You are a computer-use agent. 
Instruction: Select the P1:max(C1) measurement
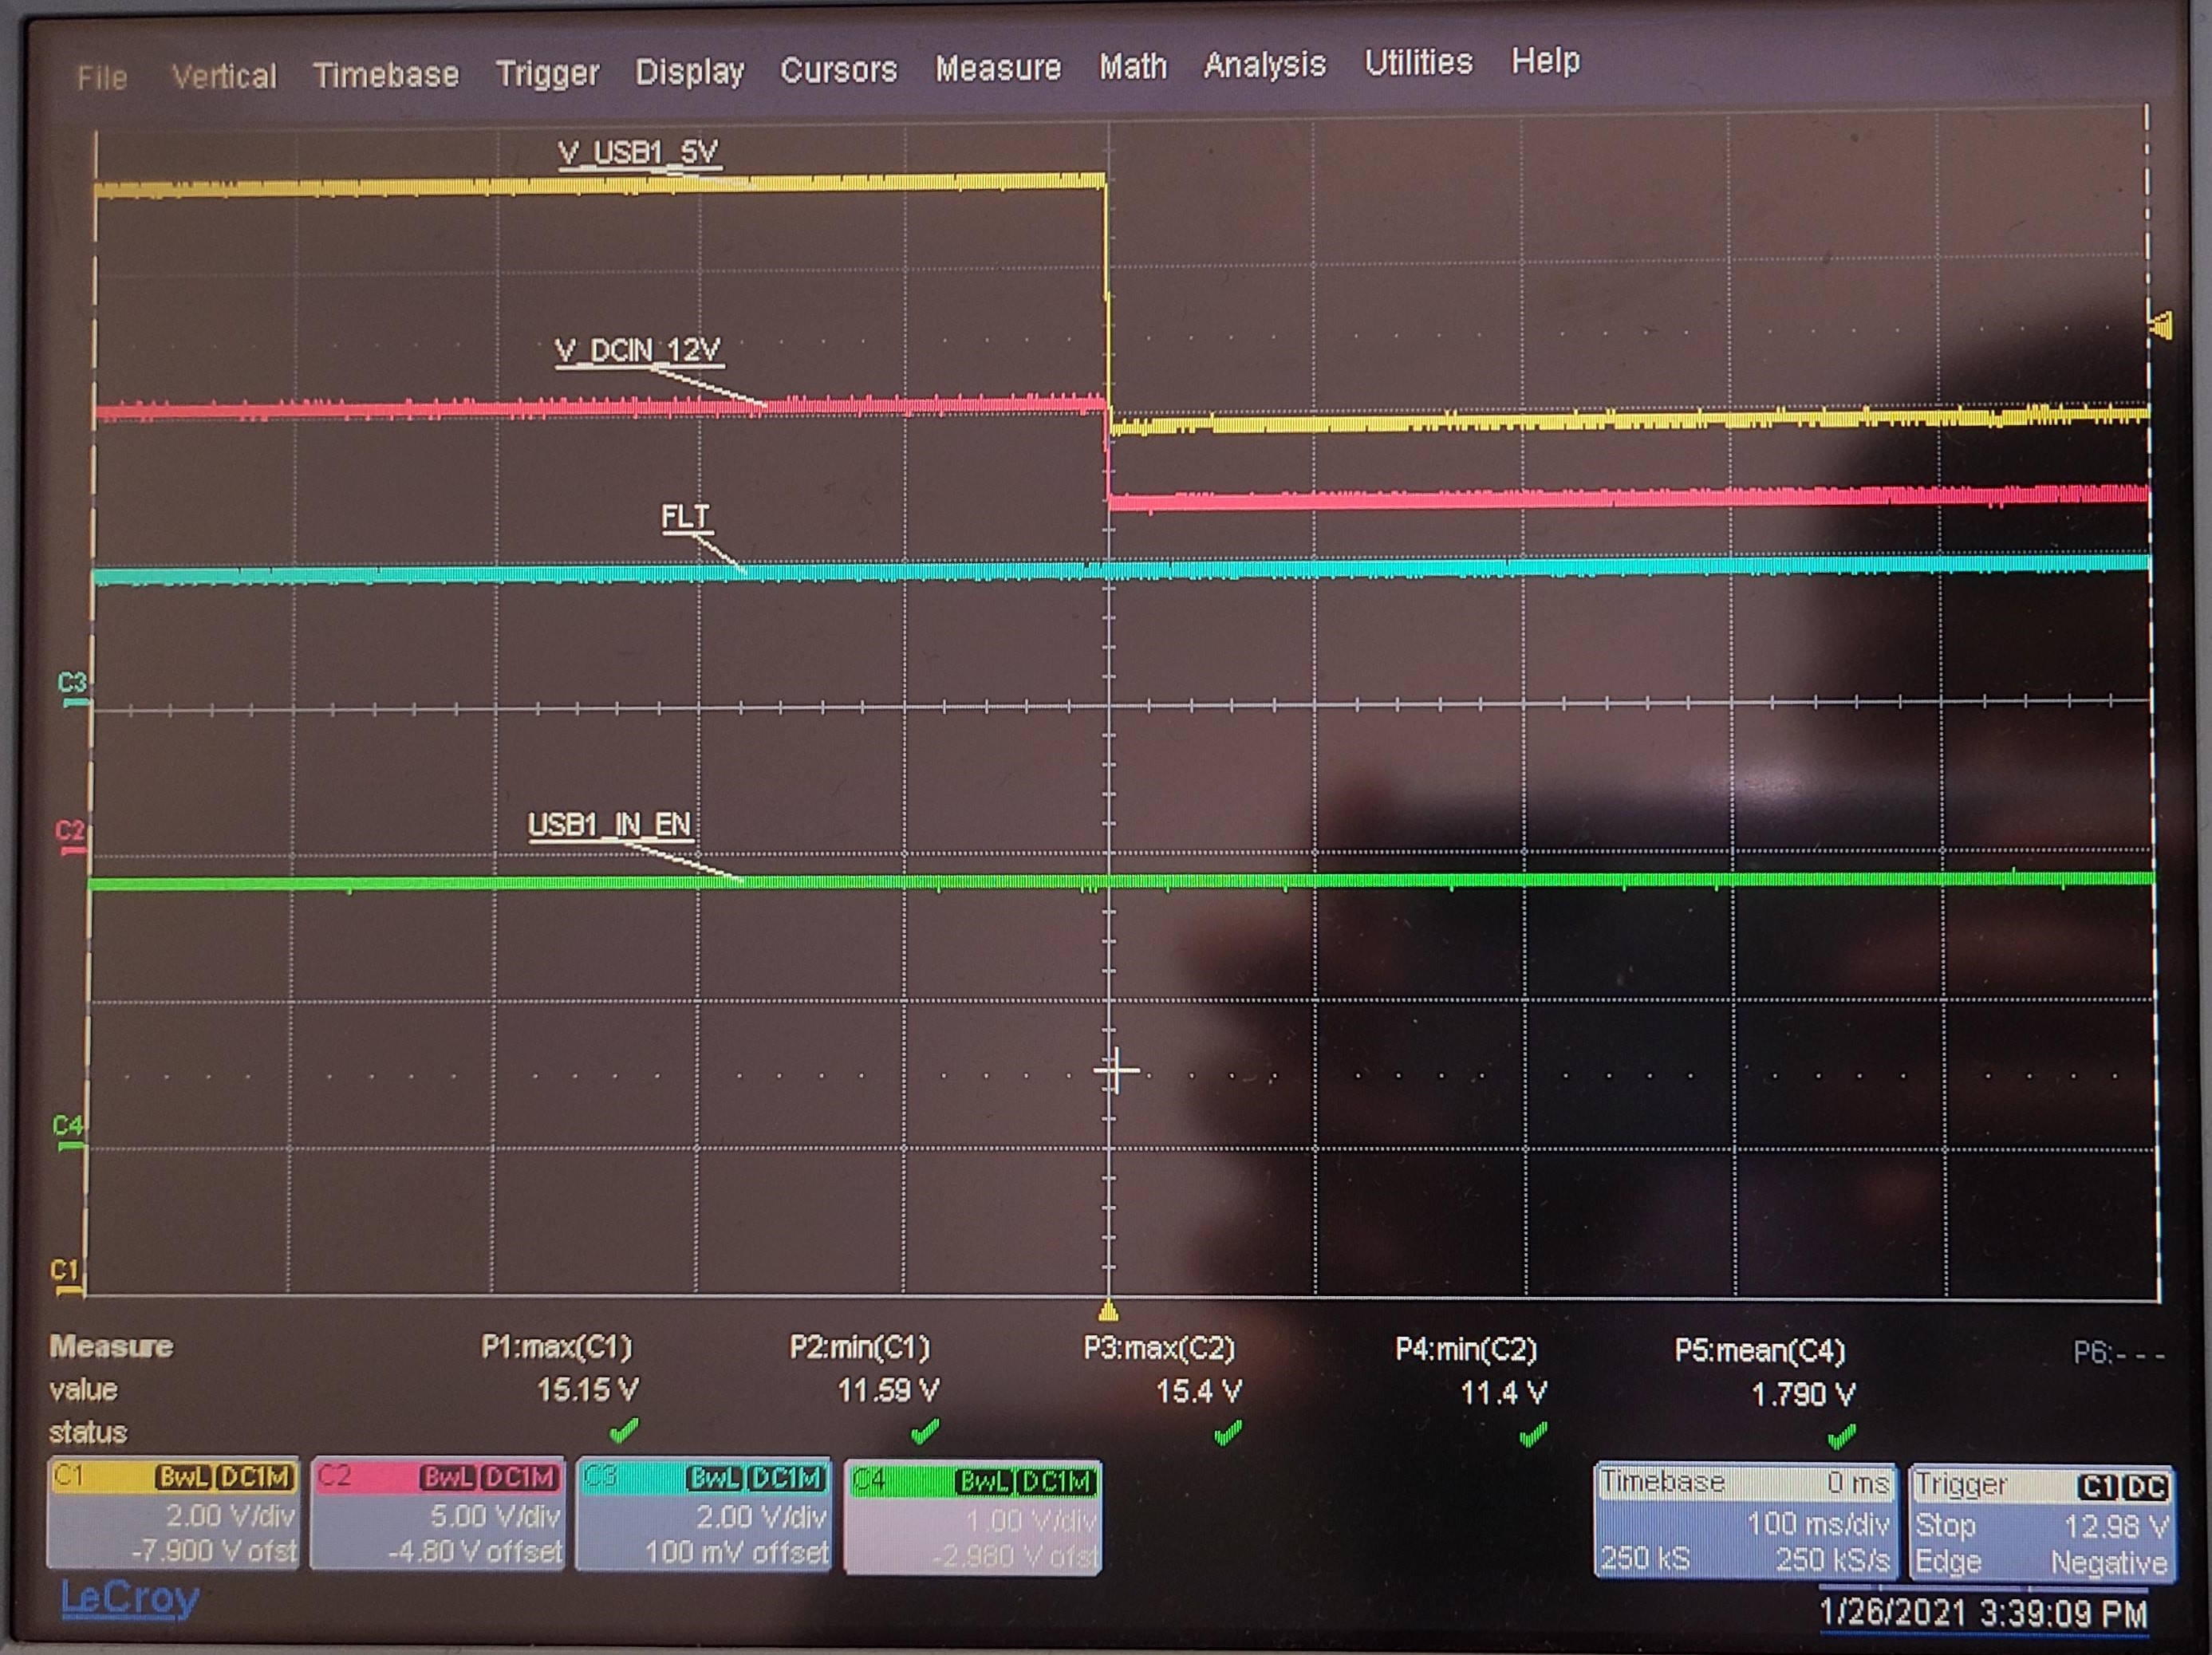[556, 1347]
